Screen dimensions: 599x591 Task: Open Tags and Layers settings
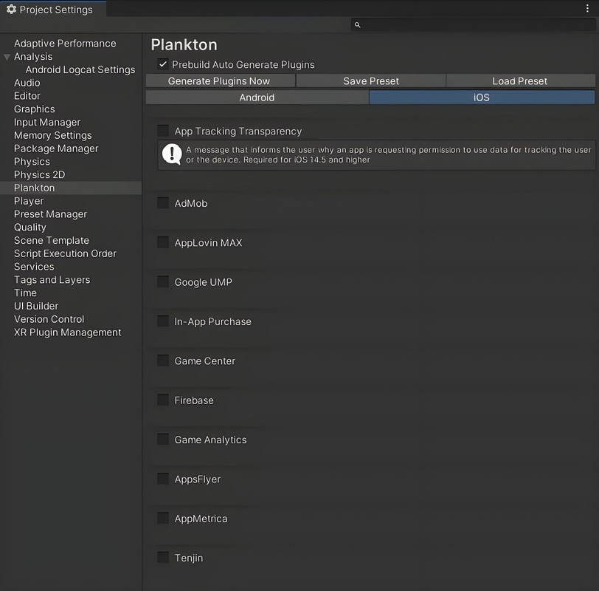[x=52, y=280]
